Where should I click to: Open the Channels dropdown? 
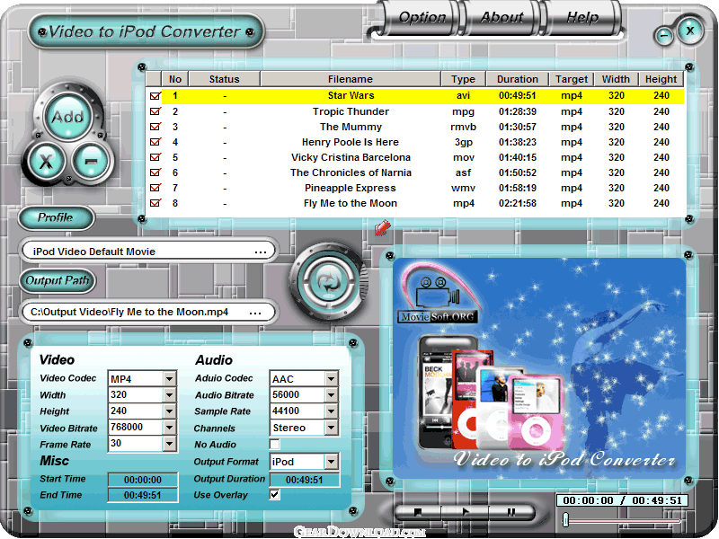(x=331, y=428)
